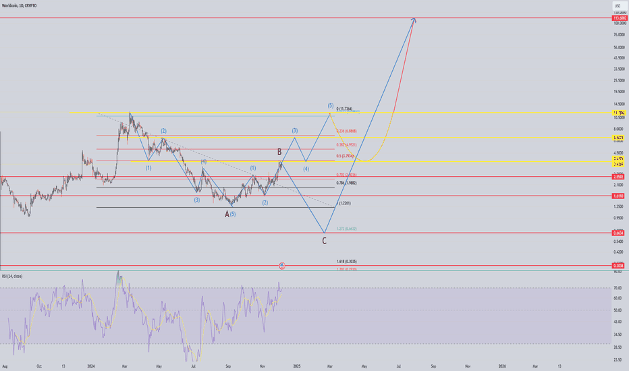Select wave label A near the bottom
The height and width of the screenshot is (371, 629).
pos(227,215)
